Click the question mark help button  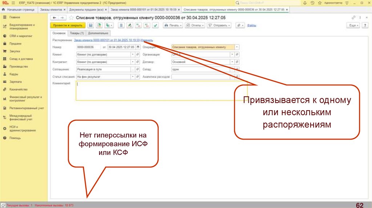click(x=365, y=25)
